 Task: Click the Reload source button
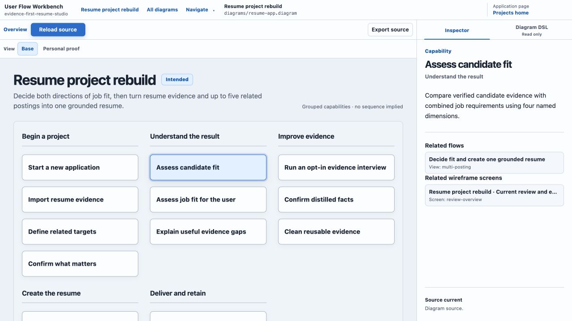click(58, 30)
